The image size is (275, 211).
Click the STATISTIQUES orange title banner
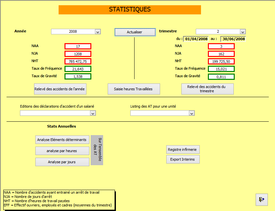(130, 10)
